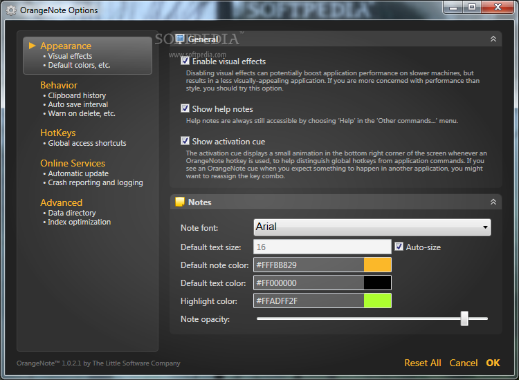Click the Cancel button
Screen dimensions: 519x380
(464, 363)
